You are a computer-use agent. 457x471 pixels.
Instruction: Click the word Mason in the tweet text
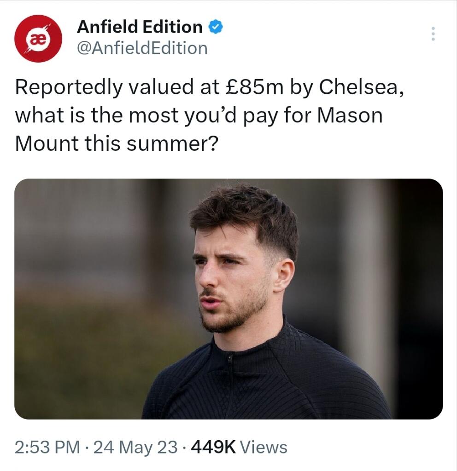351,115
